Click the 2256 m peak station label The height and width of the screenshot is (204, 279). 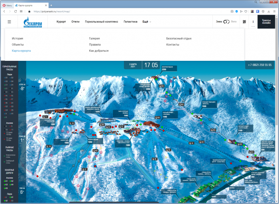point(169,68)
